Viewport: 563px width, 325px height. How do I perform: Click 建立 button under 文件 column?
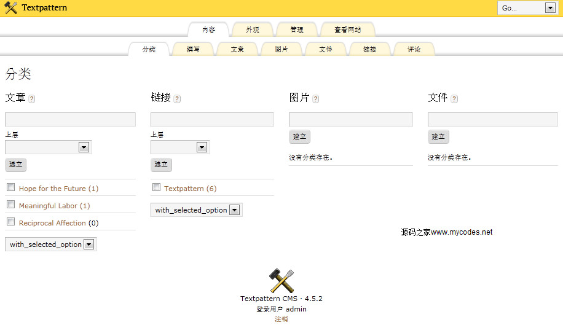point(438,136)
